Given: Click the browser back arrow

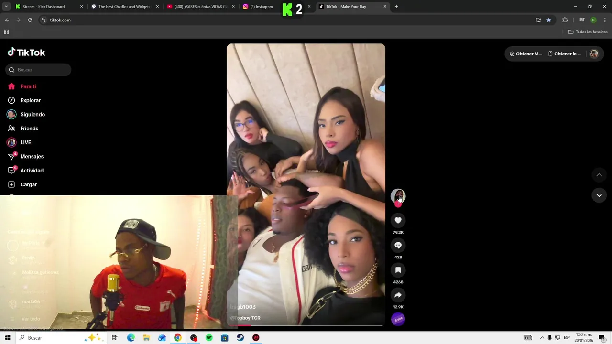Looking at the screenshot, I should pos(7,20).
